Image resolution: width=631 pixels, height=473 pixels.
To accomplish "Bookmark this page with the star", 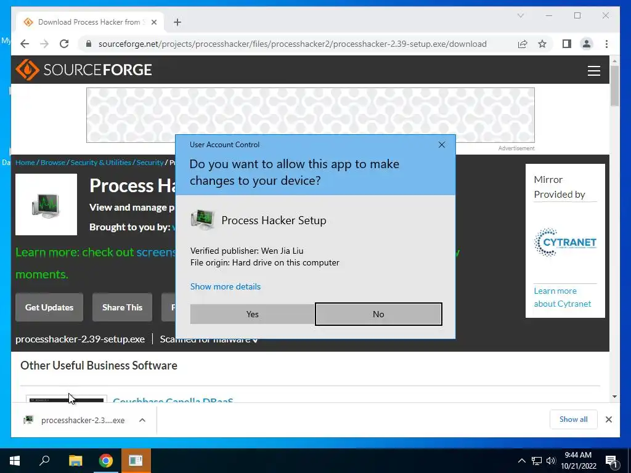I will (542, 44).
